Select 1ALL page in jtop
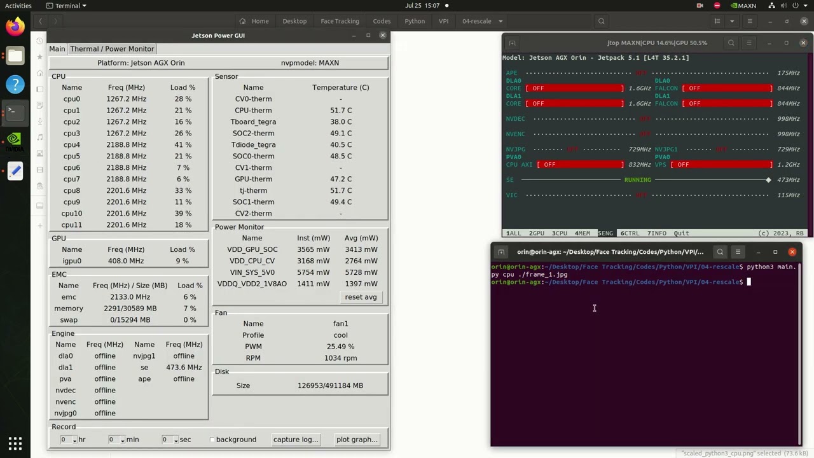 click(x=513, y=233)
